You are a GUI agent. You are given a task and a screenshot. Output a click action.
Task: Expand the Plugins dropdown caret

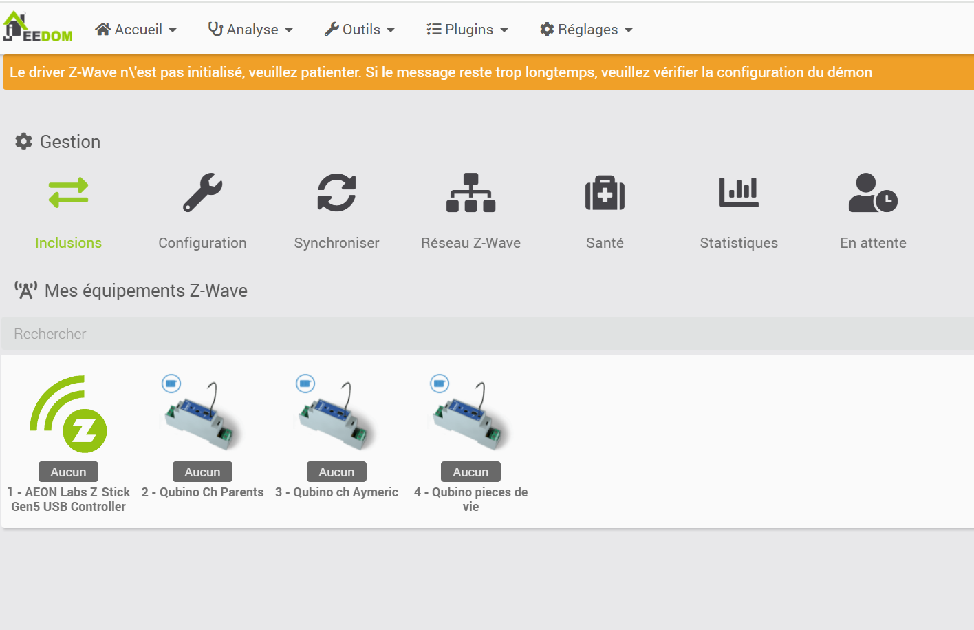point(504,30)
